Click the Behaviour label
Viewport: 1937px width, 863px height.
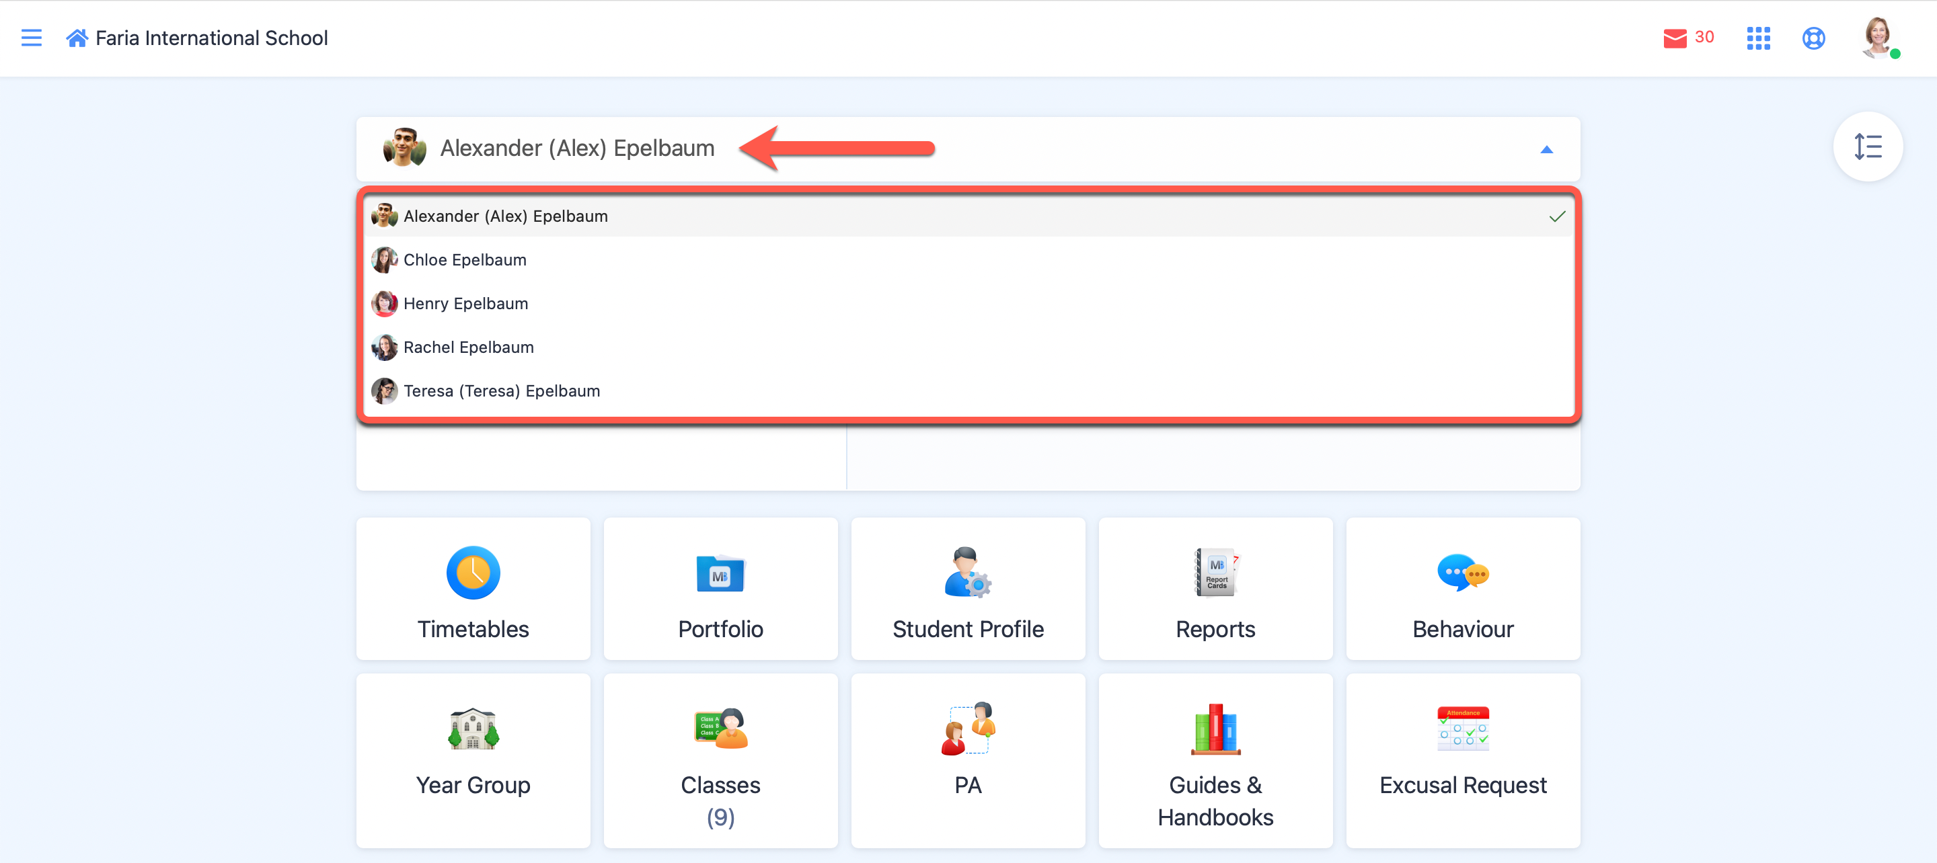(1463, 629)
